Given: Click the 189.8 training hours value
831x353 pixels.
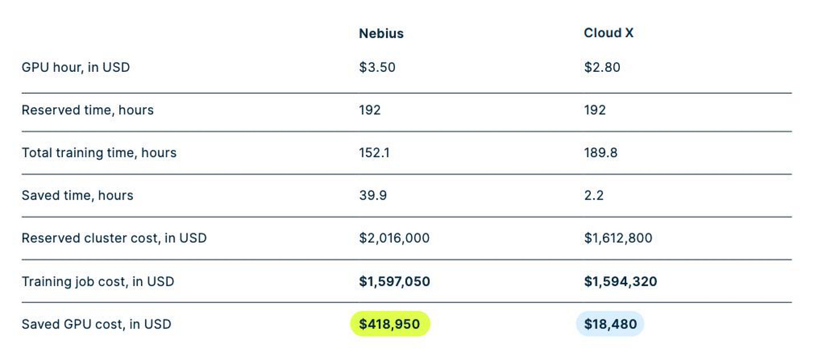Looking at the screenshot, I should 600,153.
